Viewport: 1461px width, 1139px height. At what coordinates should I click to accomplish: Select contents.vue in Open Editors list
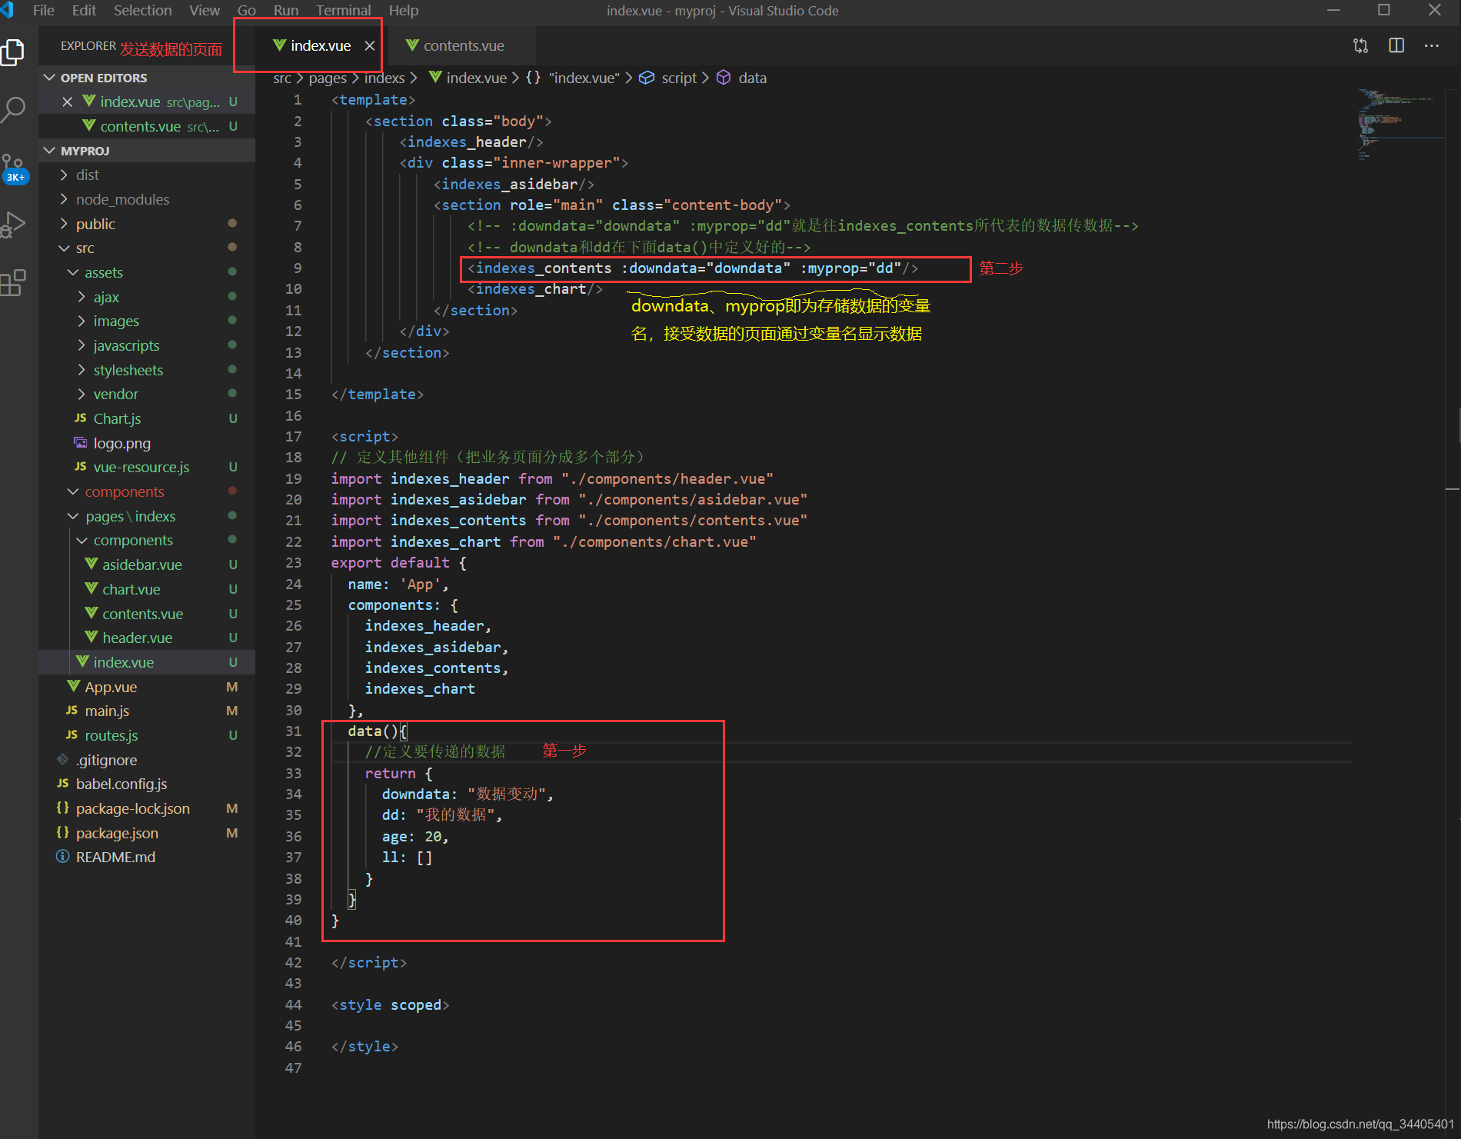coord(147,126)
